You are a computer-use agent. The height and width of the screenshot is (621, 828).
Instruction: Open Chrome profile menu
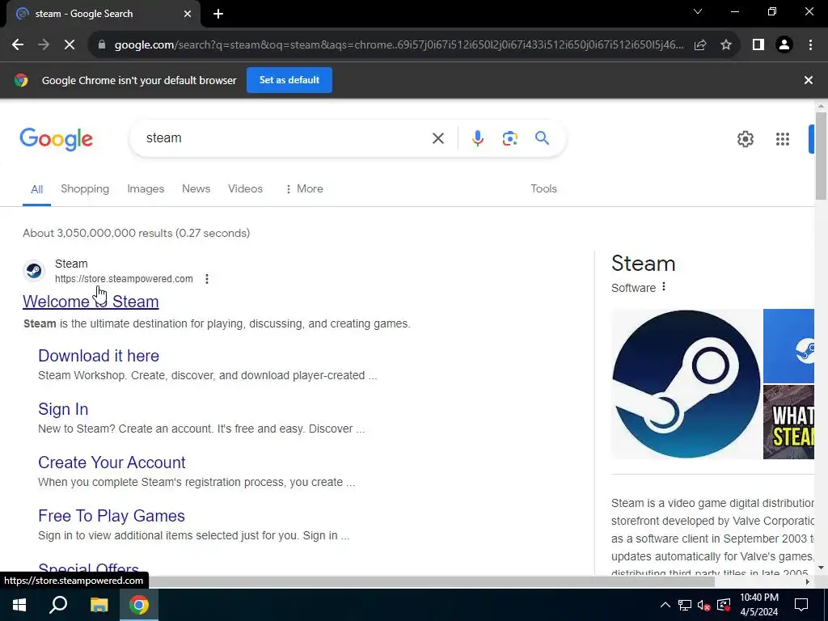(784, 45)
